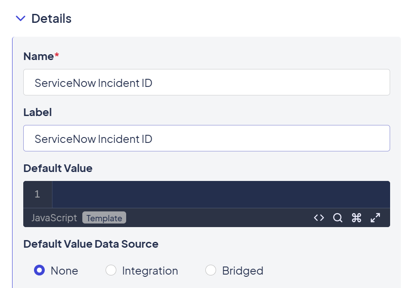This screenshot has height=288, width=408.
Task: Select line number 1 in editor gutter
Action: (37, 194)
